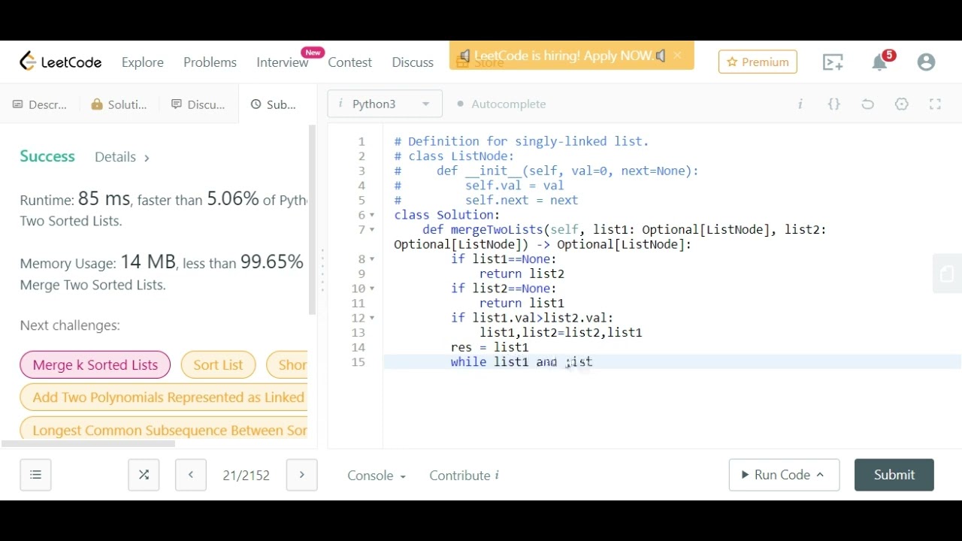Open the Interview section
962x541 pixels.
tap(283, 62)
